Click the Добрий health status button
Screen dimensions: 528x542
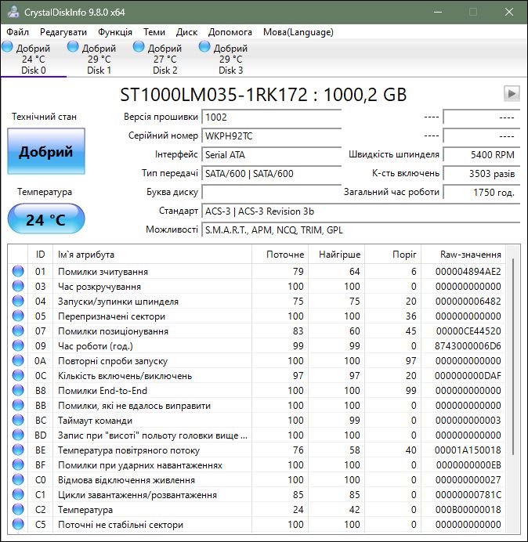pos(46,151)
